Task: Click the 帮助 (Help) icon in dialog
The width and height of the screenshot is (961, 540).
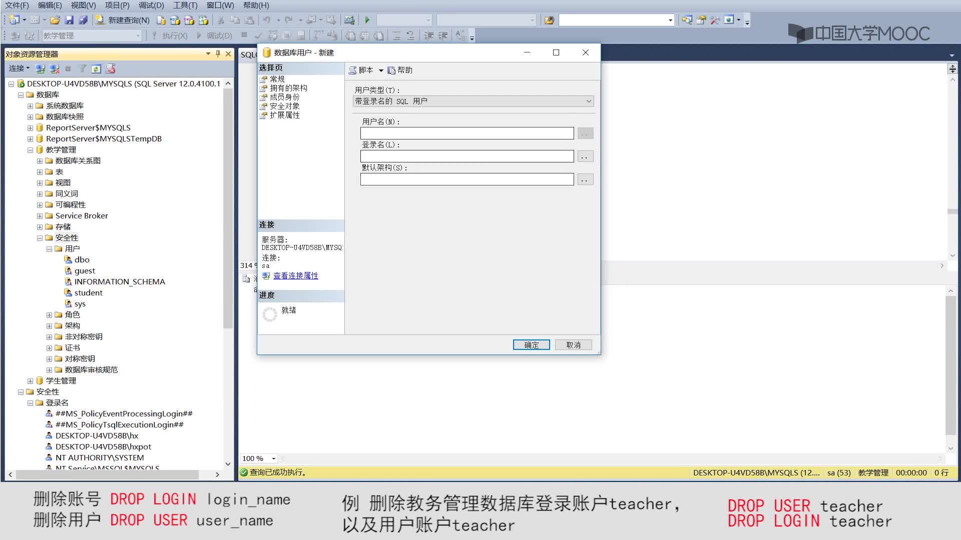Action: click(398, 70)
